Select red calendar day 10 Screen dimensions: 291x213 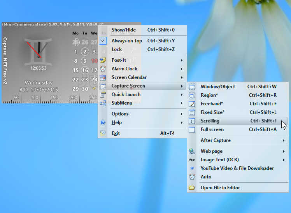(95, 61)
